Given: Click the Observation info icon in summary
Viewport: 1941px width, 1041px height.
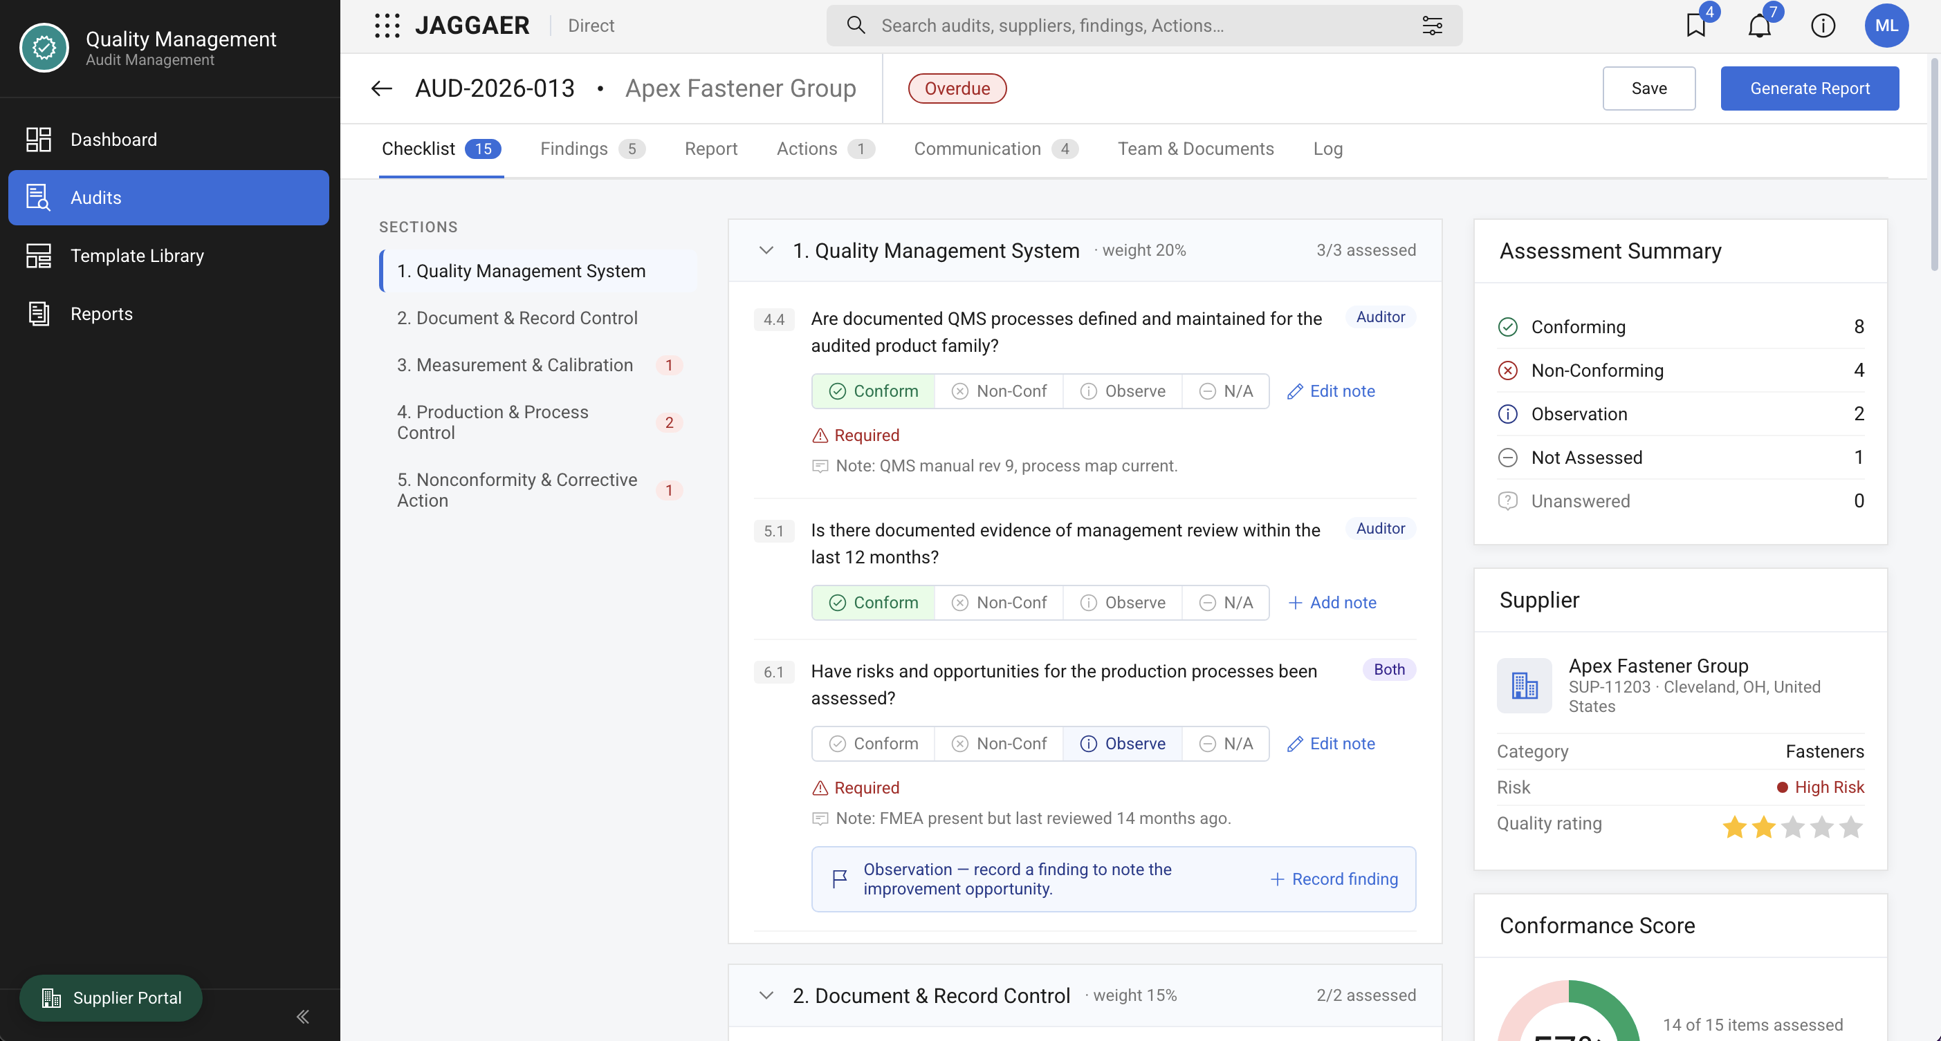Looking at the screenshot, I should (x=1507, y=414).
